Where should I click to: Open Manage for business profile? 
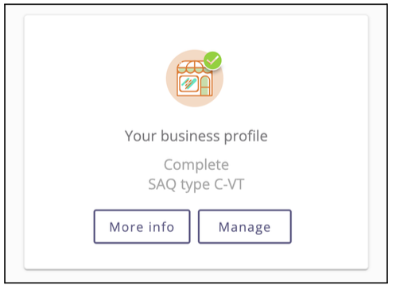tap(245, 226)
